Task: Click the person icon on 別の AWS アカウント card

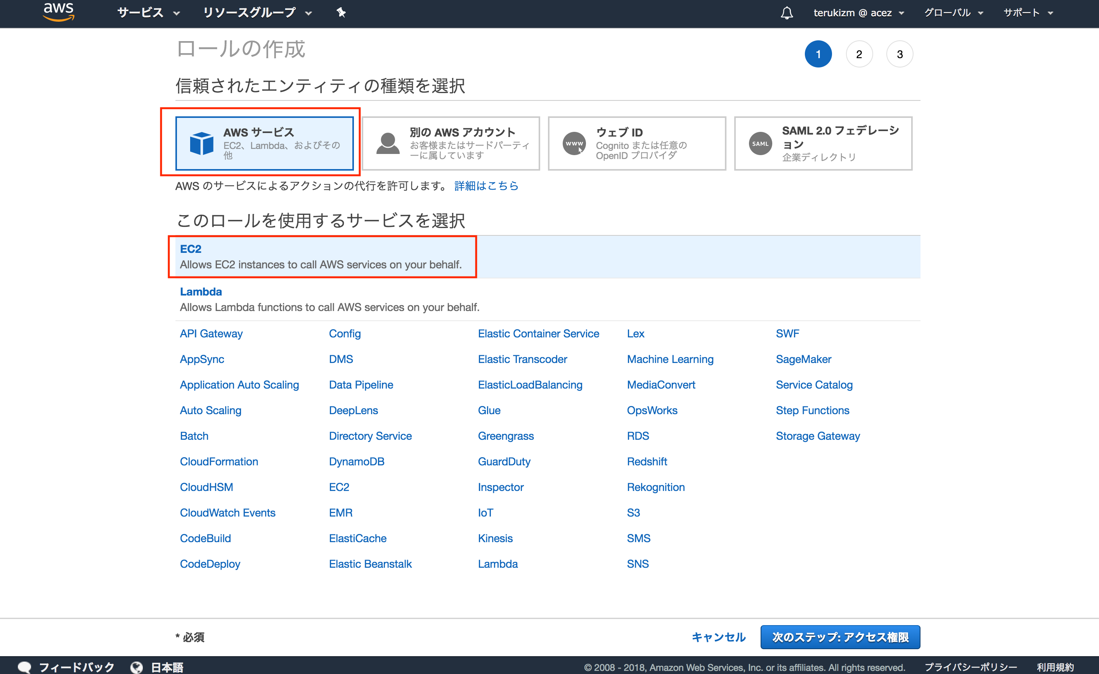Action: tap(387, 143)
